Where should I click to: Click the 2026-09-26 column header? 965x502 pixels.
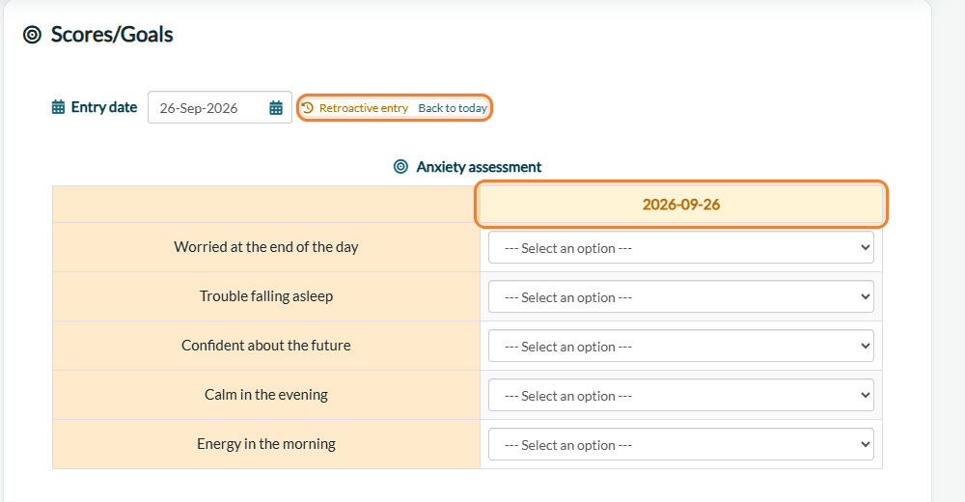[680, 205]
